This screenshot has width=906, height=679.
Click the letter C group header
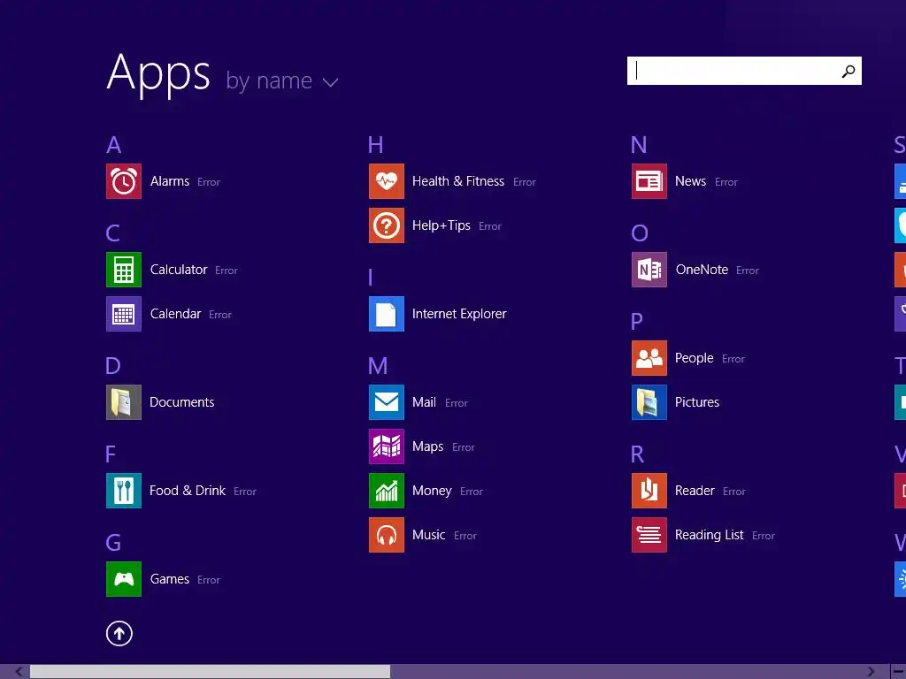pyautogui.click(x=113, y=233)
